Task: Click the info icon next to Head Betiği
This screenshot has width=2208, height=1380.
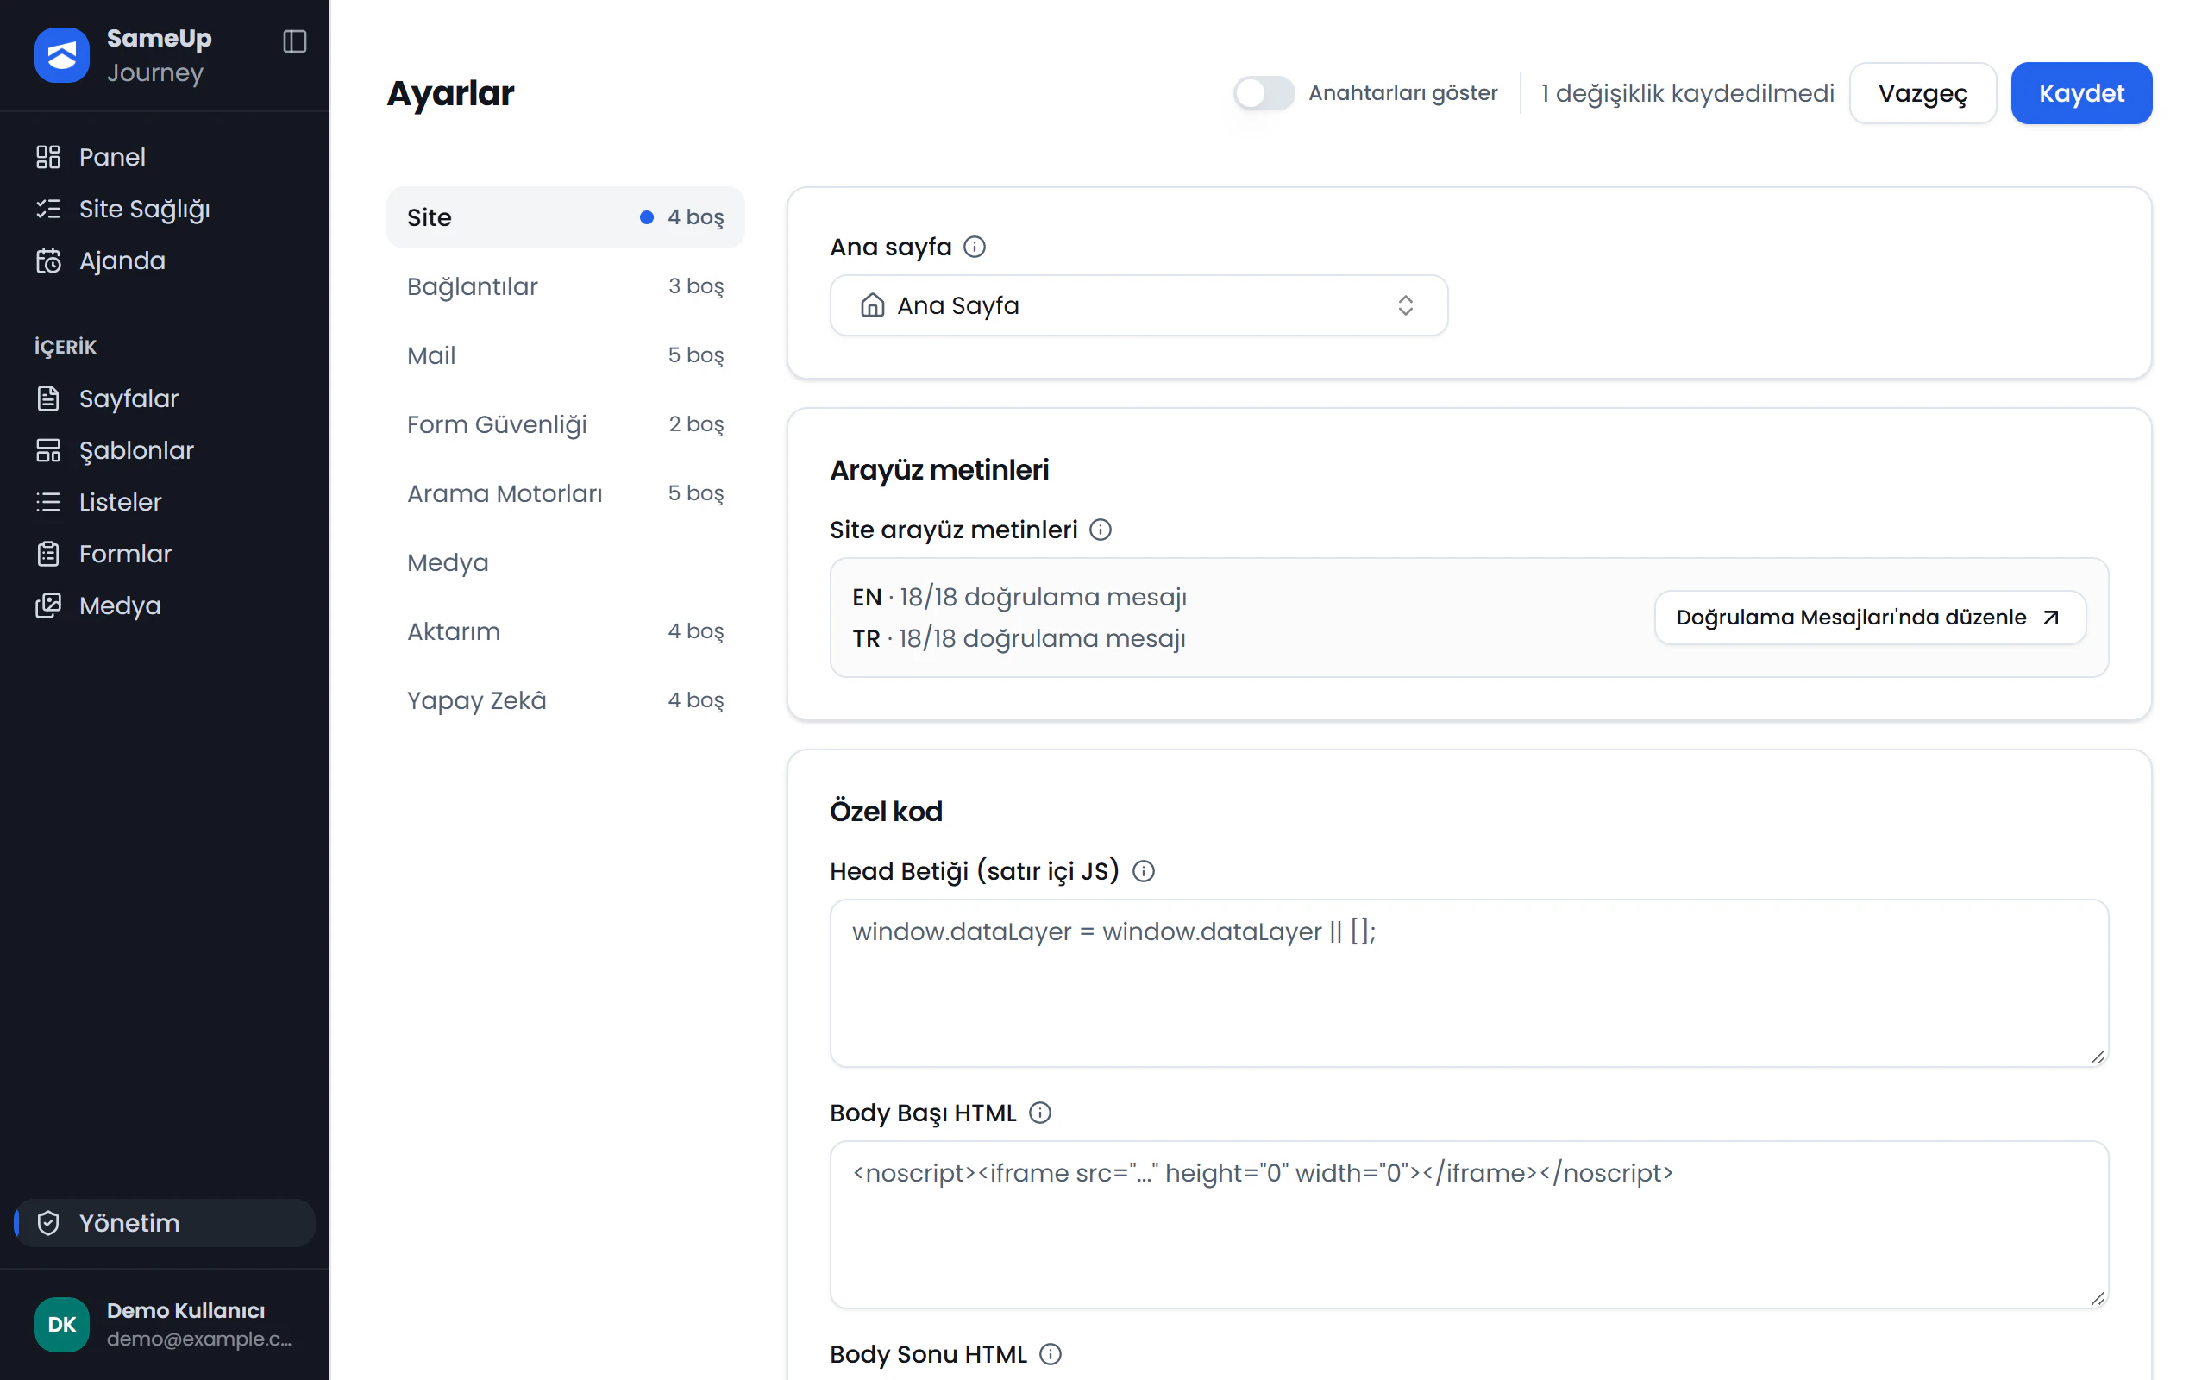Action: click(x=1143, y=872)
